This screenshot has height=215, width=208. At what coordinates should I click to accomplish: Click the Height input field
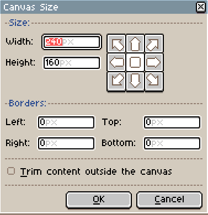72,63
